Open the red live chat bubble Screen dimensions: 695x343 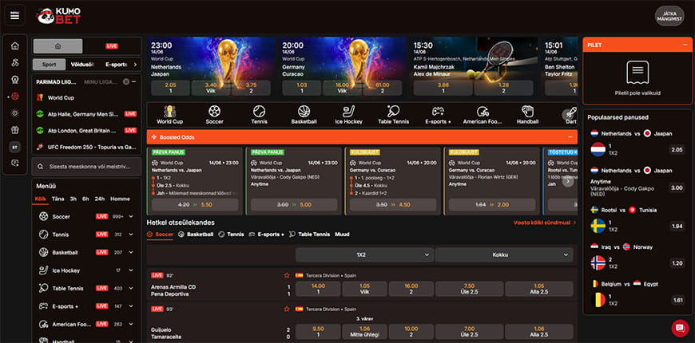680,328
